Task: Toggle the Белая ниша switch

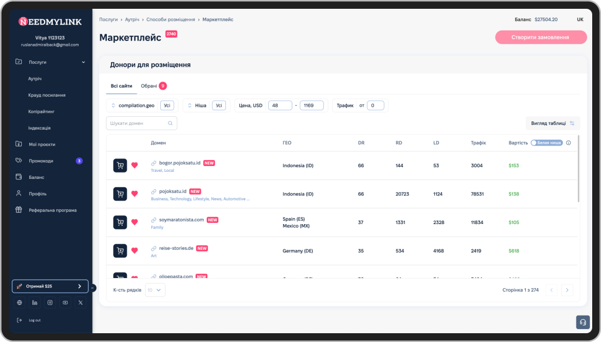Action: coord(546,143)
